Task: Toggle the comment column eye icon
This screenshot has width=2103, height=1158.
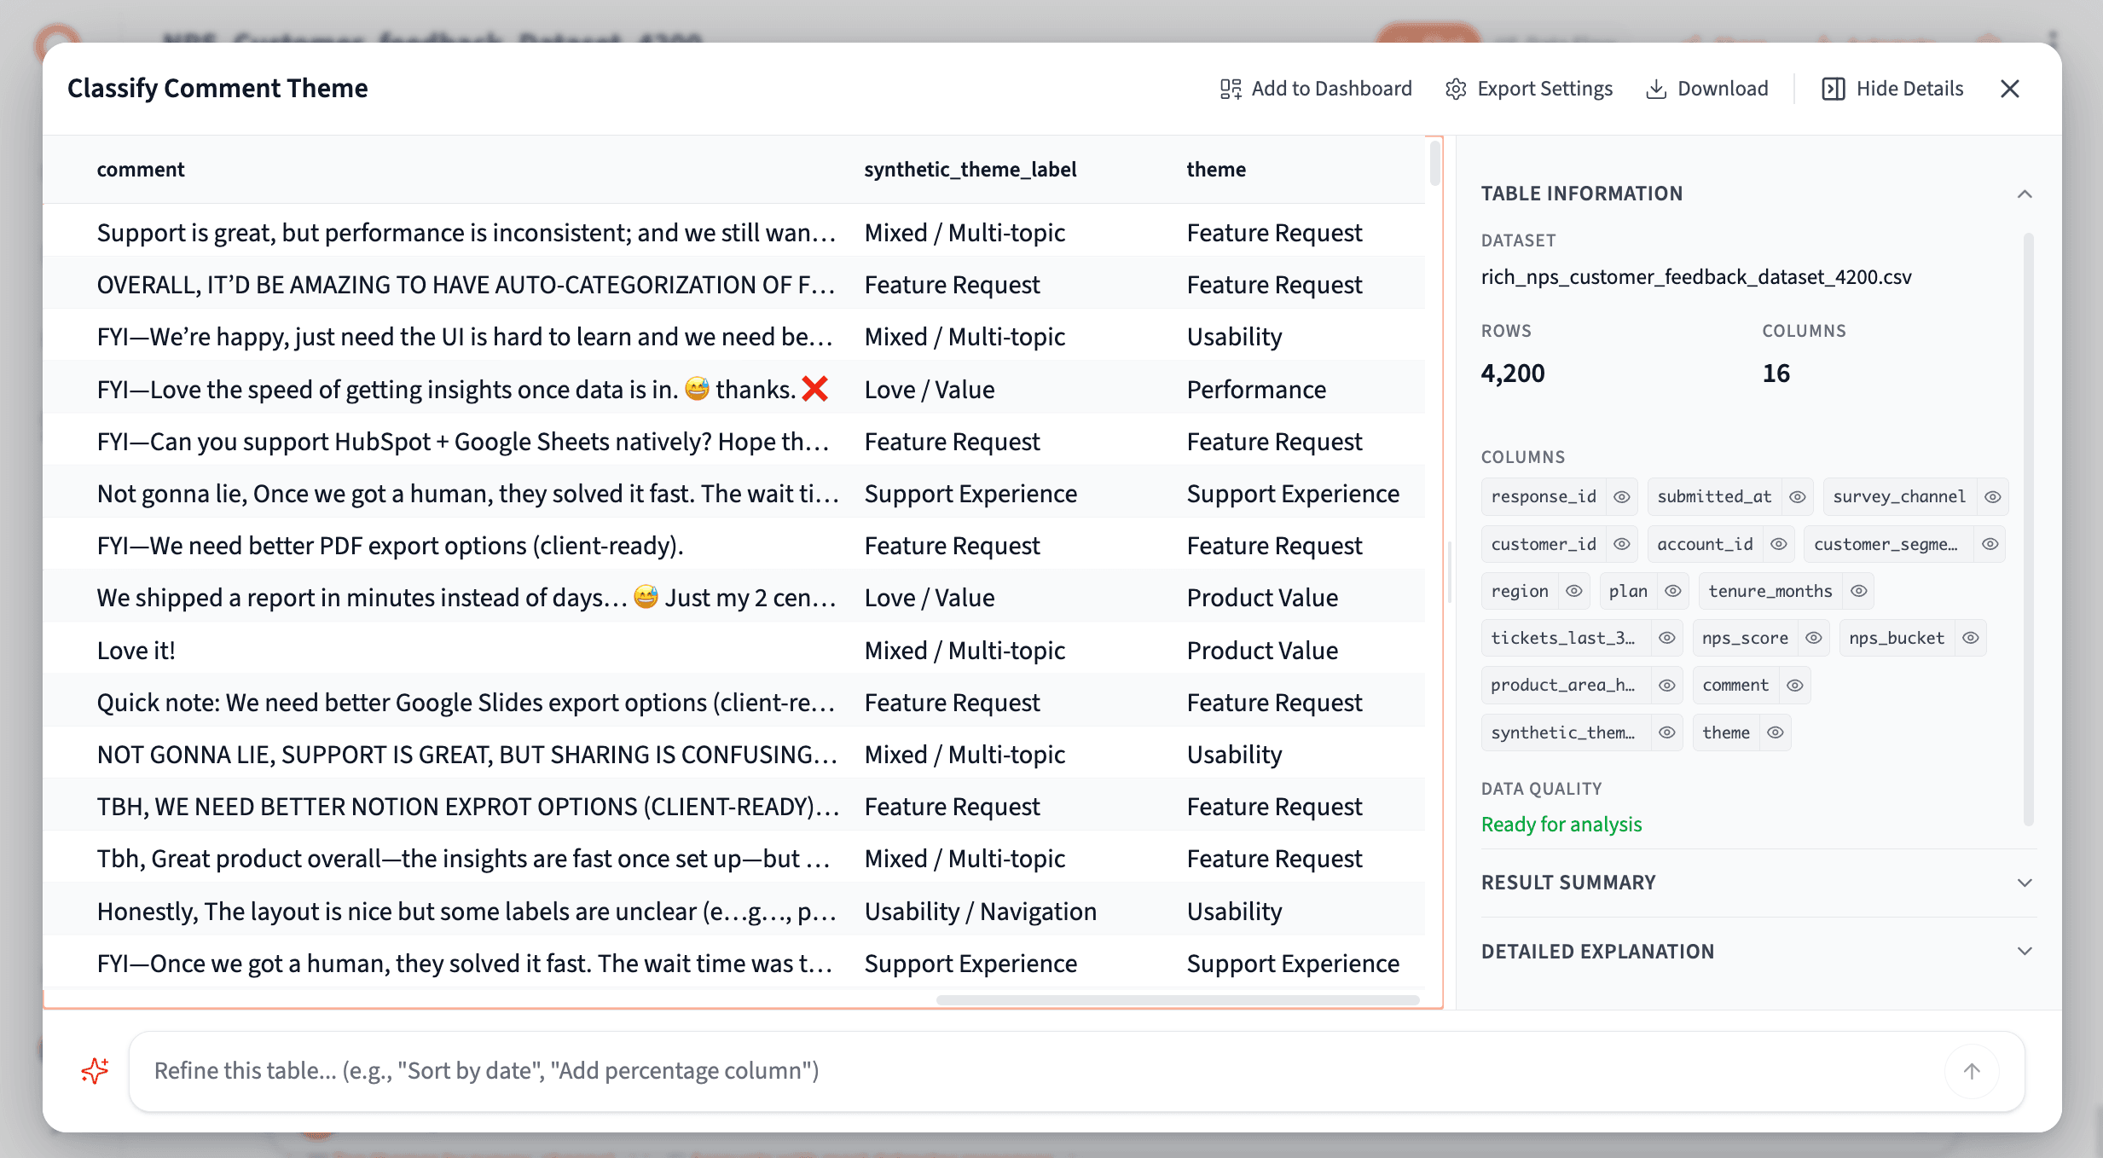Action: 1795,685
